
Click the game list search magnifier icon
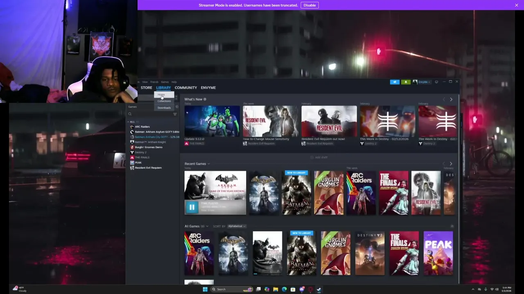coord(130,114)
